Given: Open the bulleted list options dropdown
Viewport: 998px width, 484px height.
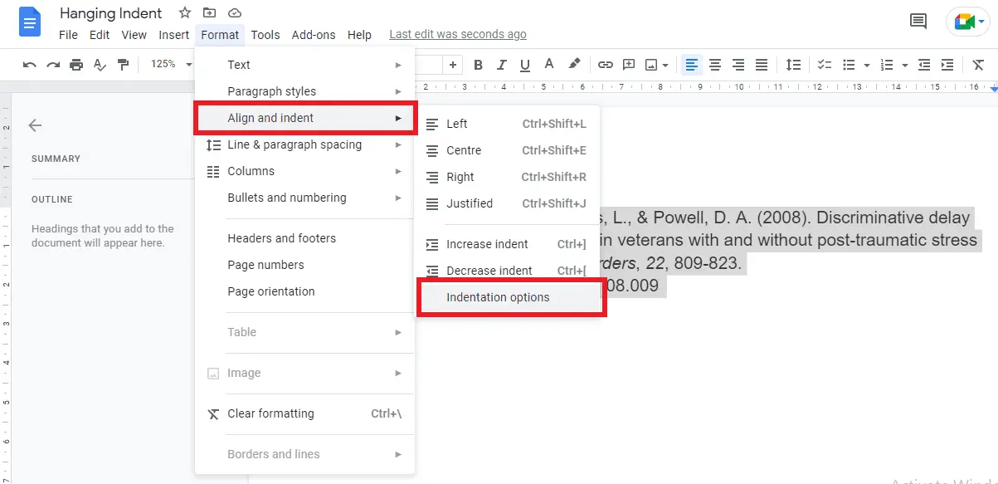Looking at the screenshot, I should point(867,64).
